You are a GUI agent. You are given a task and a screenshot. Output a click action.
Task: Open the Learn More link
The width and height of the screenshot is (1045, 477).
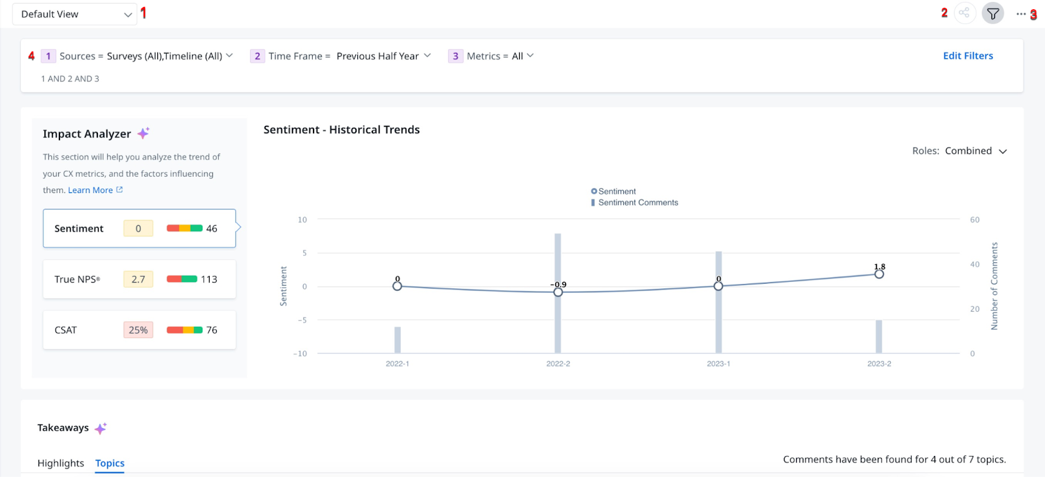tap(90, 190)
